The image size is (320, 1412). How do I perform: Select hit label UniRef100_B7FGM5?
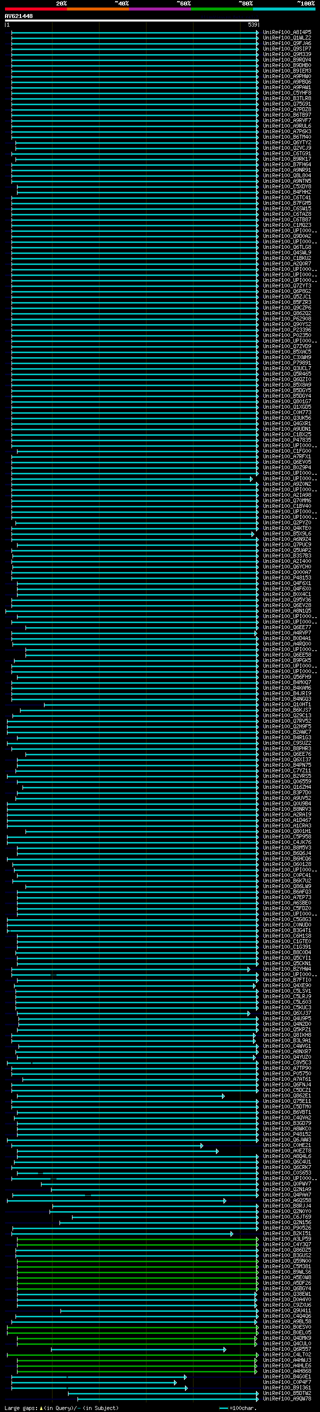pyautogui.click(x=286, y=203)
